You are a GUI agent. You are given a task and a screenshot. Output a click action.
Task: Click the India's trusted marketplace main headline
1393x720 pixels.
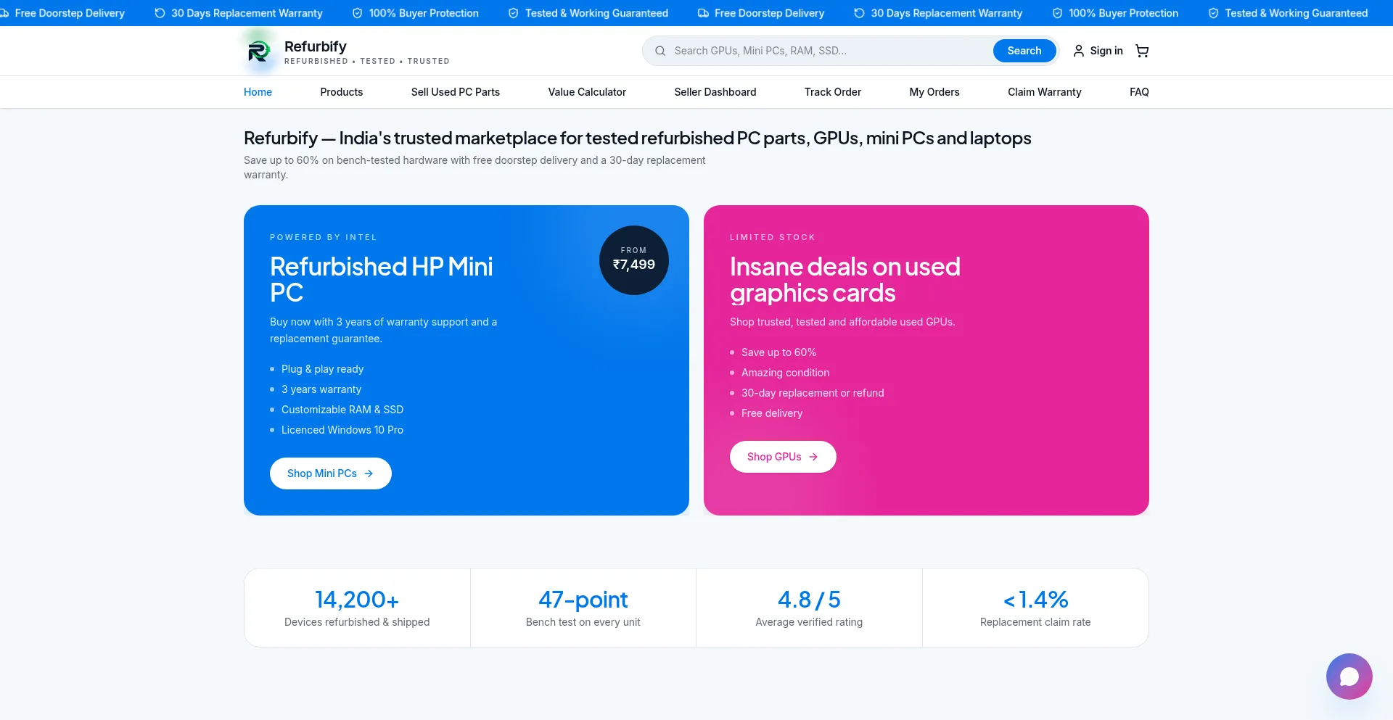(x=638, y=138)
